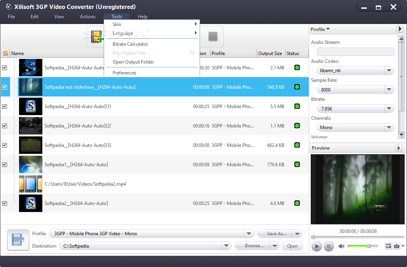Image resolution: width=407 pixels, height=267 pixels.
Task: Open the Browse arrow dropdown
Action: [275, 246]
